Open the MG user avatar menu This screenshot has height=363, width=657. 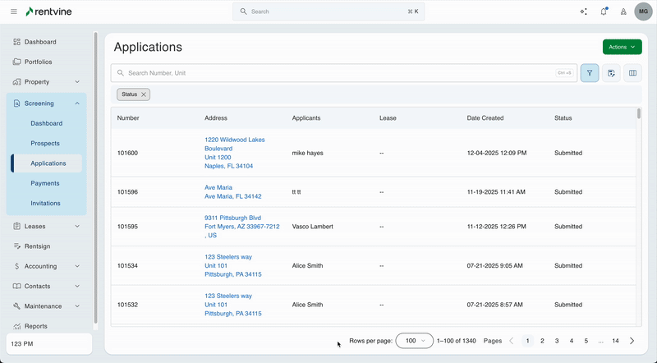[x=644, y=12]
